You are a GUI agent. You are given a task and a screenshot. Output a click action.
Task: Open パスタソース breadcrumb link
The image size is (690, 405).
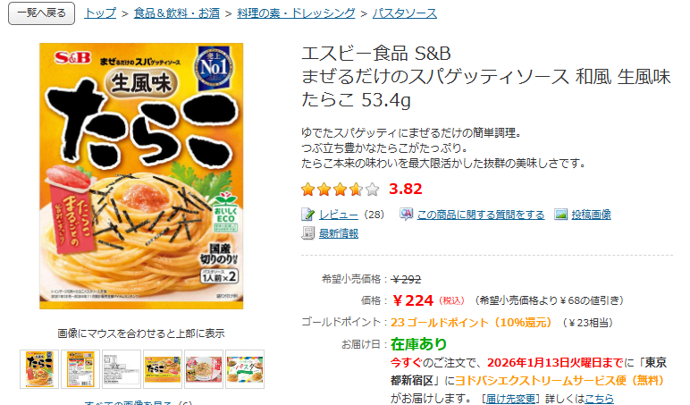[x=405, y=13]
